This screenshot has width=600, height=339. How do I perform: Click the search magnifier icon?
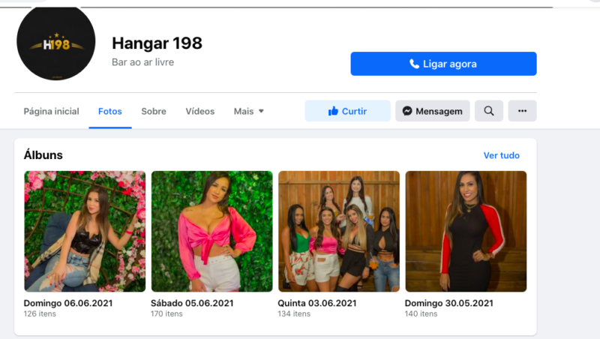(489, 111)
